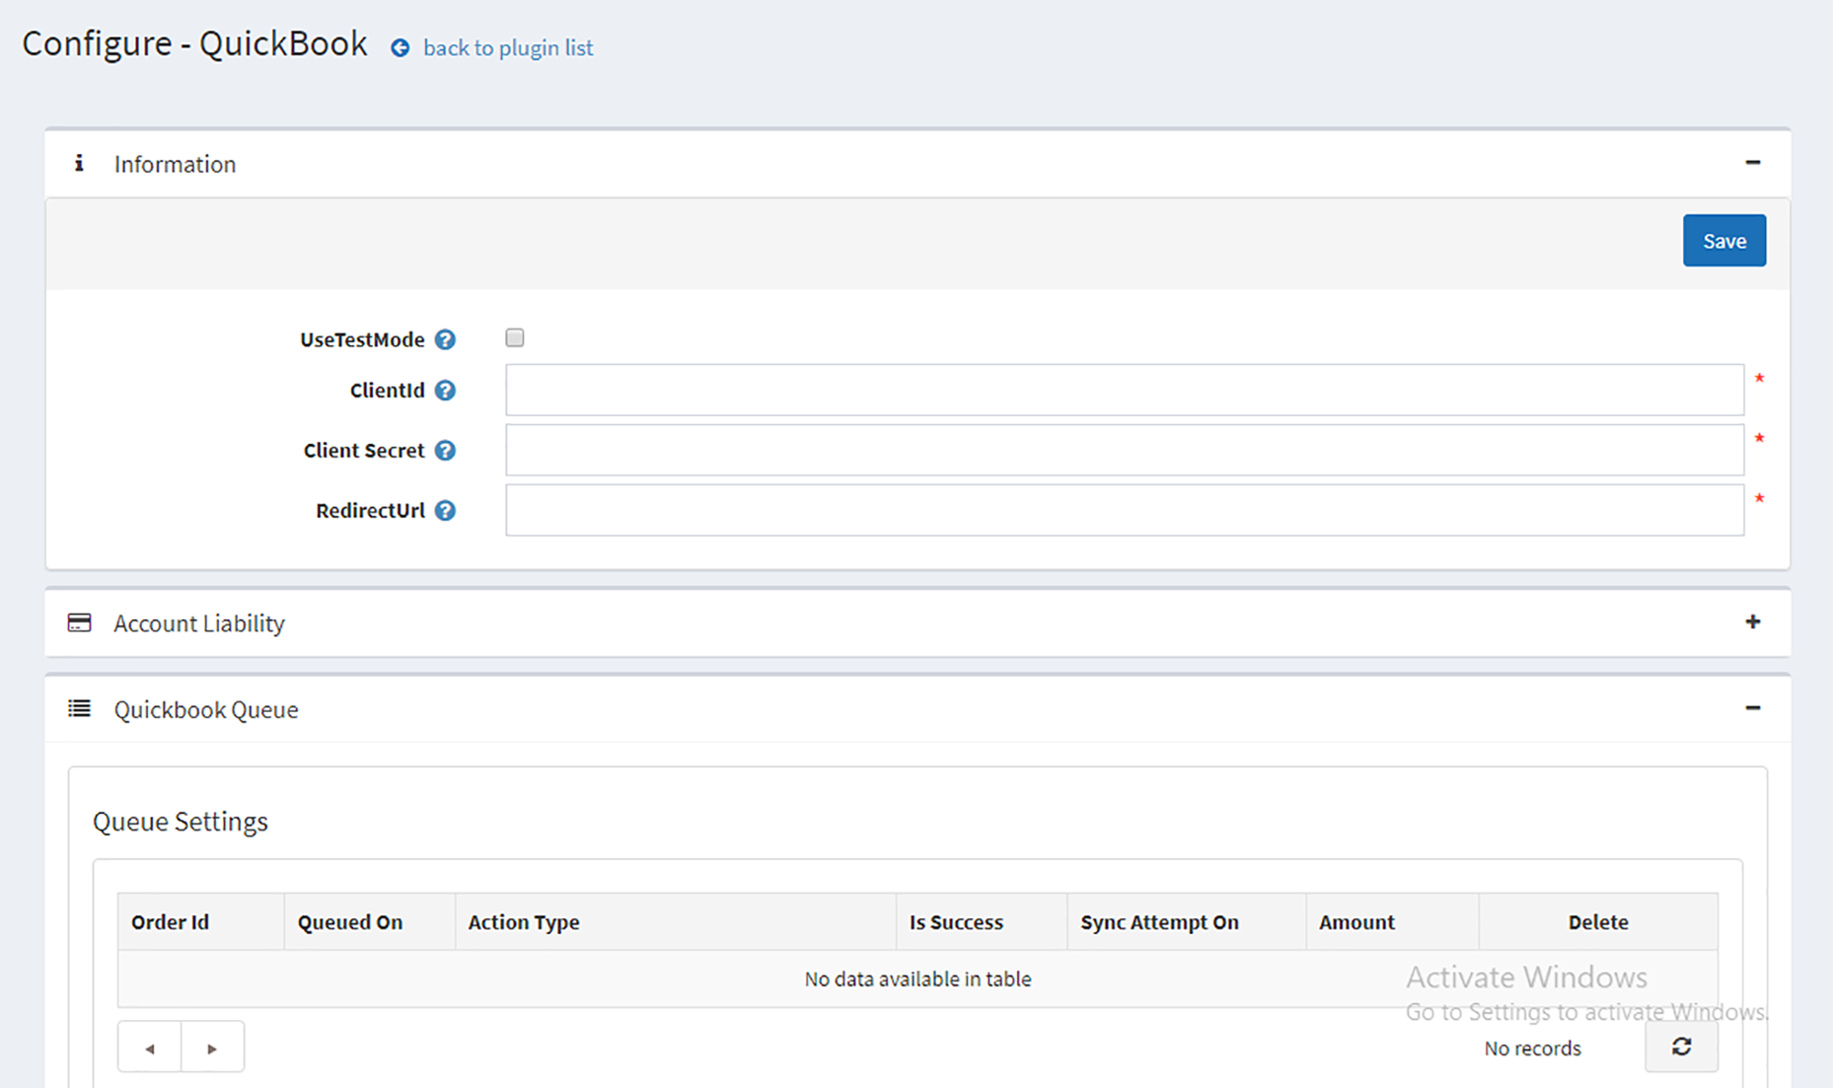This screenshot has height=1088, width=1833.
Task: Show help tooltip for UseTestMode
Action: (x=445, y=339)
